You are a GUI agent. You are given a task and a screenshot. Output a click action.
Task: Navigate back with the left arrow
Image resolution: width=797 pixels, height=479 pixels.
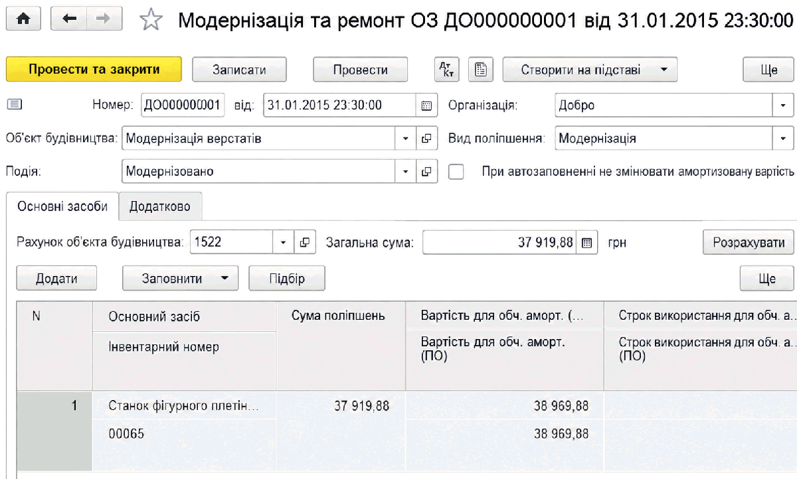point(69,19)
